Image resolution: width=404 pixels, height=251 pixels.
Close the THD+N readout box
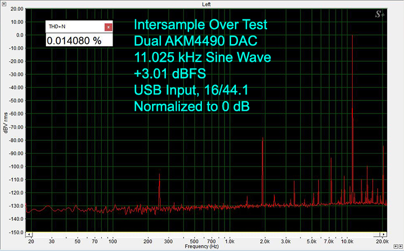[108, 26]
